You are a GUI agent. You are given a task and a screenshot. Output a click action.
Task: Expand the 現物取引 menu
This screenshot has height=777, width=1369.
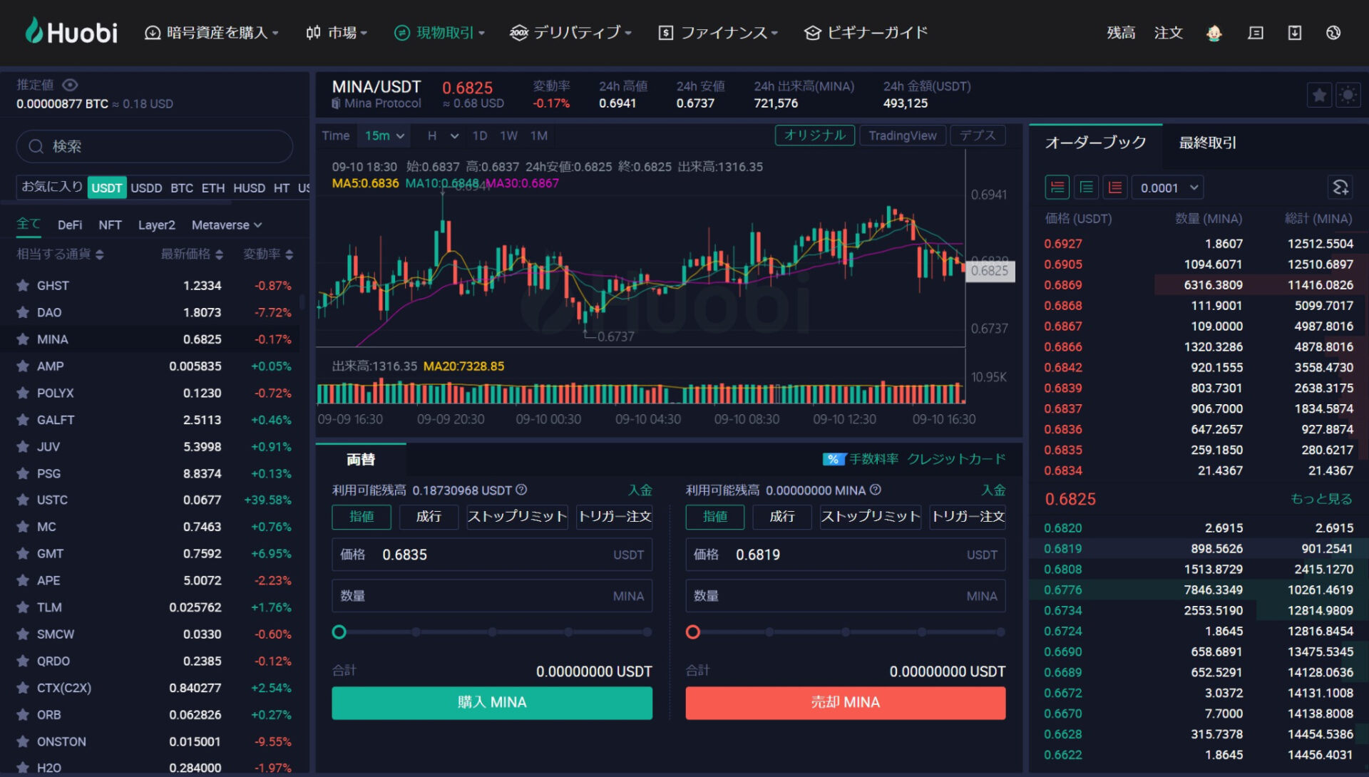(439, 33)
